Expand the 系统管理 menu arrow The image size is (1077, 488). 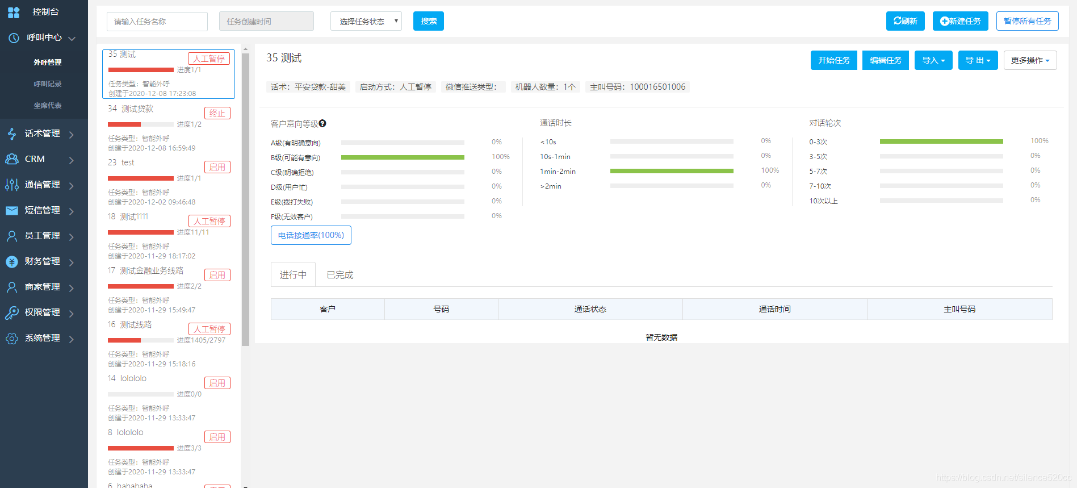click(x=72, y=339)
